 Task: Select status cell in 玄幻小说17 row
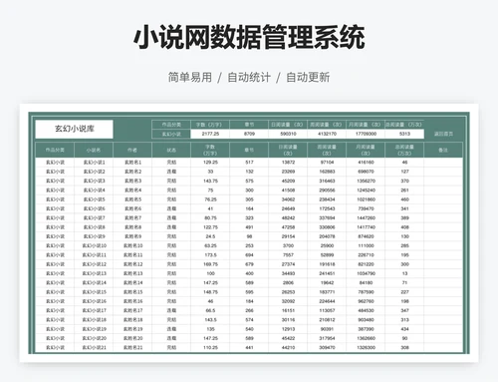(171, 310)
